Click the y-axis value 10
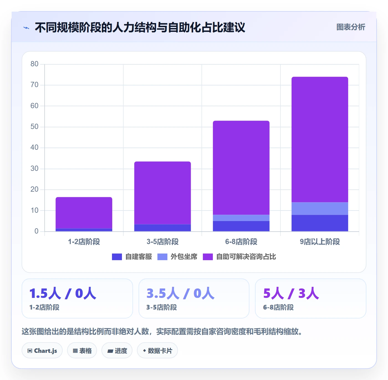This screenshot has width=388, height=380. pyautogui.click(x=34, y=211)
